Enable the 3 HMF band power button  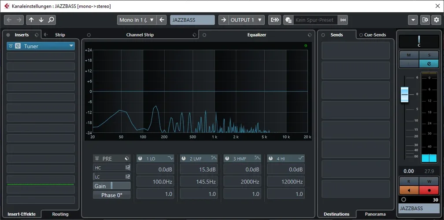(x=227, y=158)
